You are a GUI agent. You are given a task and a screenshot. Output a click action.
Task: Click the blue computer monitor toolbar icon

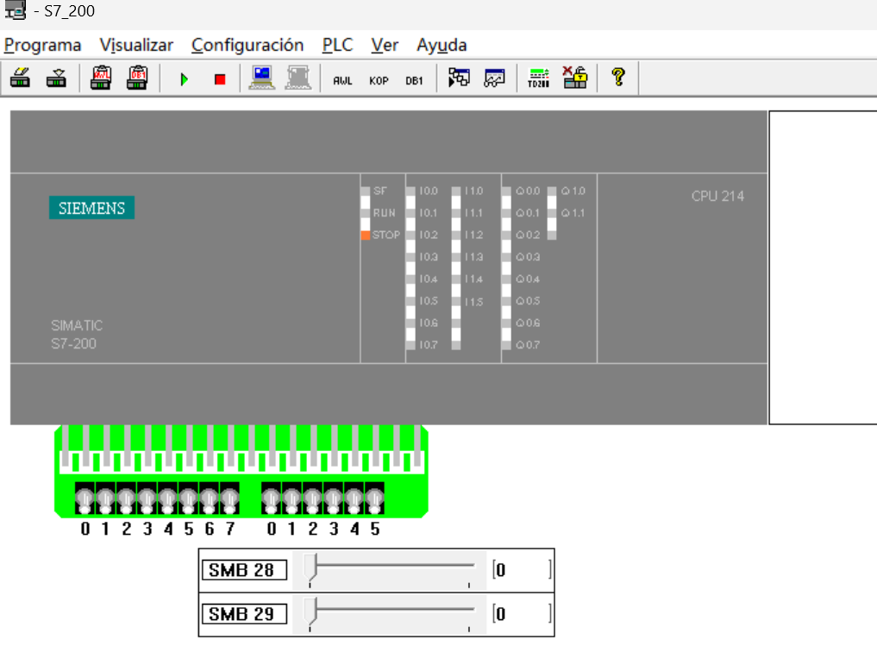click(x=262, y=78)
